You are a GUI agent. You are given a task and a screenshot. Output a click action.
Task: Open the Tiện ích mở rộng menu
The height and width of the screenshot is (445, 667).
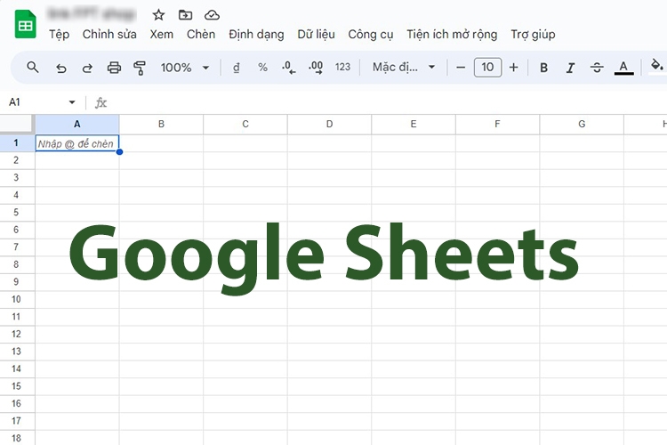(452, 35)
